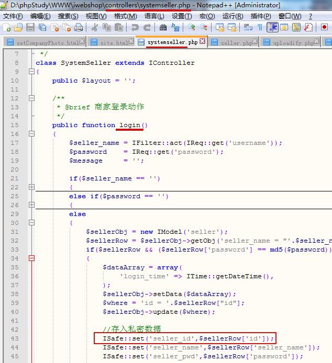Click the Zoom In magnifier icon
Viewport: 332px width, 363px height.
[x=191, y=27]
